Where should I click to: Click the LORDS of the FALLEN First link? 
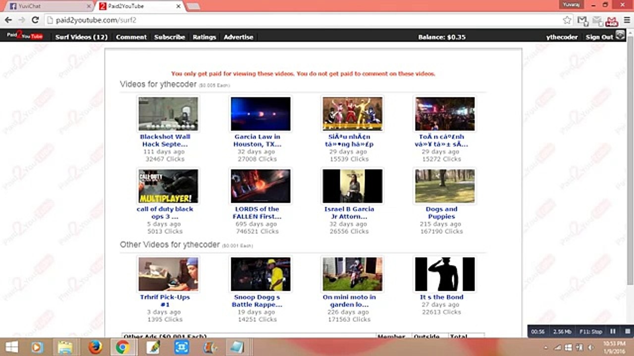click(257, 213)
